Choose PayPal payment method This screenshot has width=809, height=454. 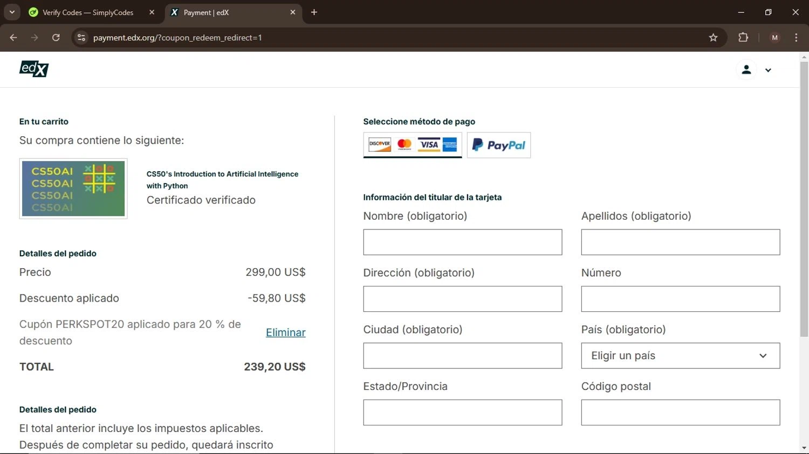[x=499, y=145]
